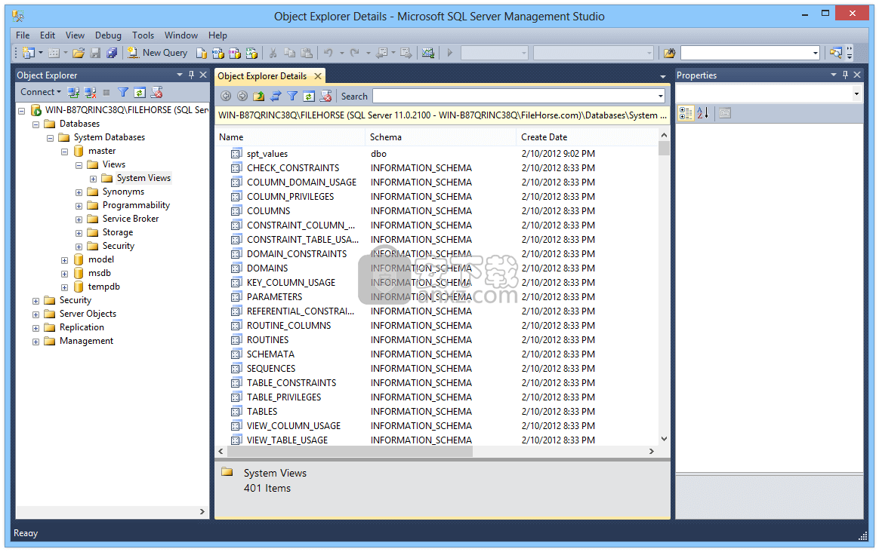
Task: Expand the Synonyms folder
Action: 79,192
